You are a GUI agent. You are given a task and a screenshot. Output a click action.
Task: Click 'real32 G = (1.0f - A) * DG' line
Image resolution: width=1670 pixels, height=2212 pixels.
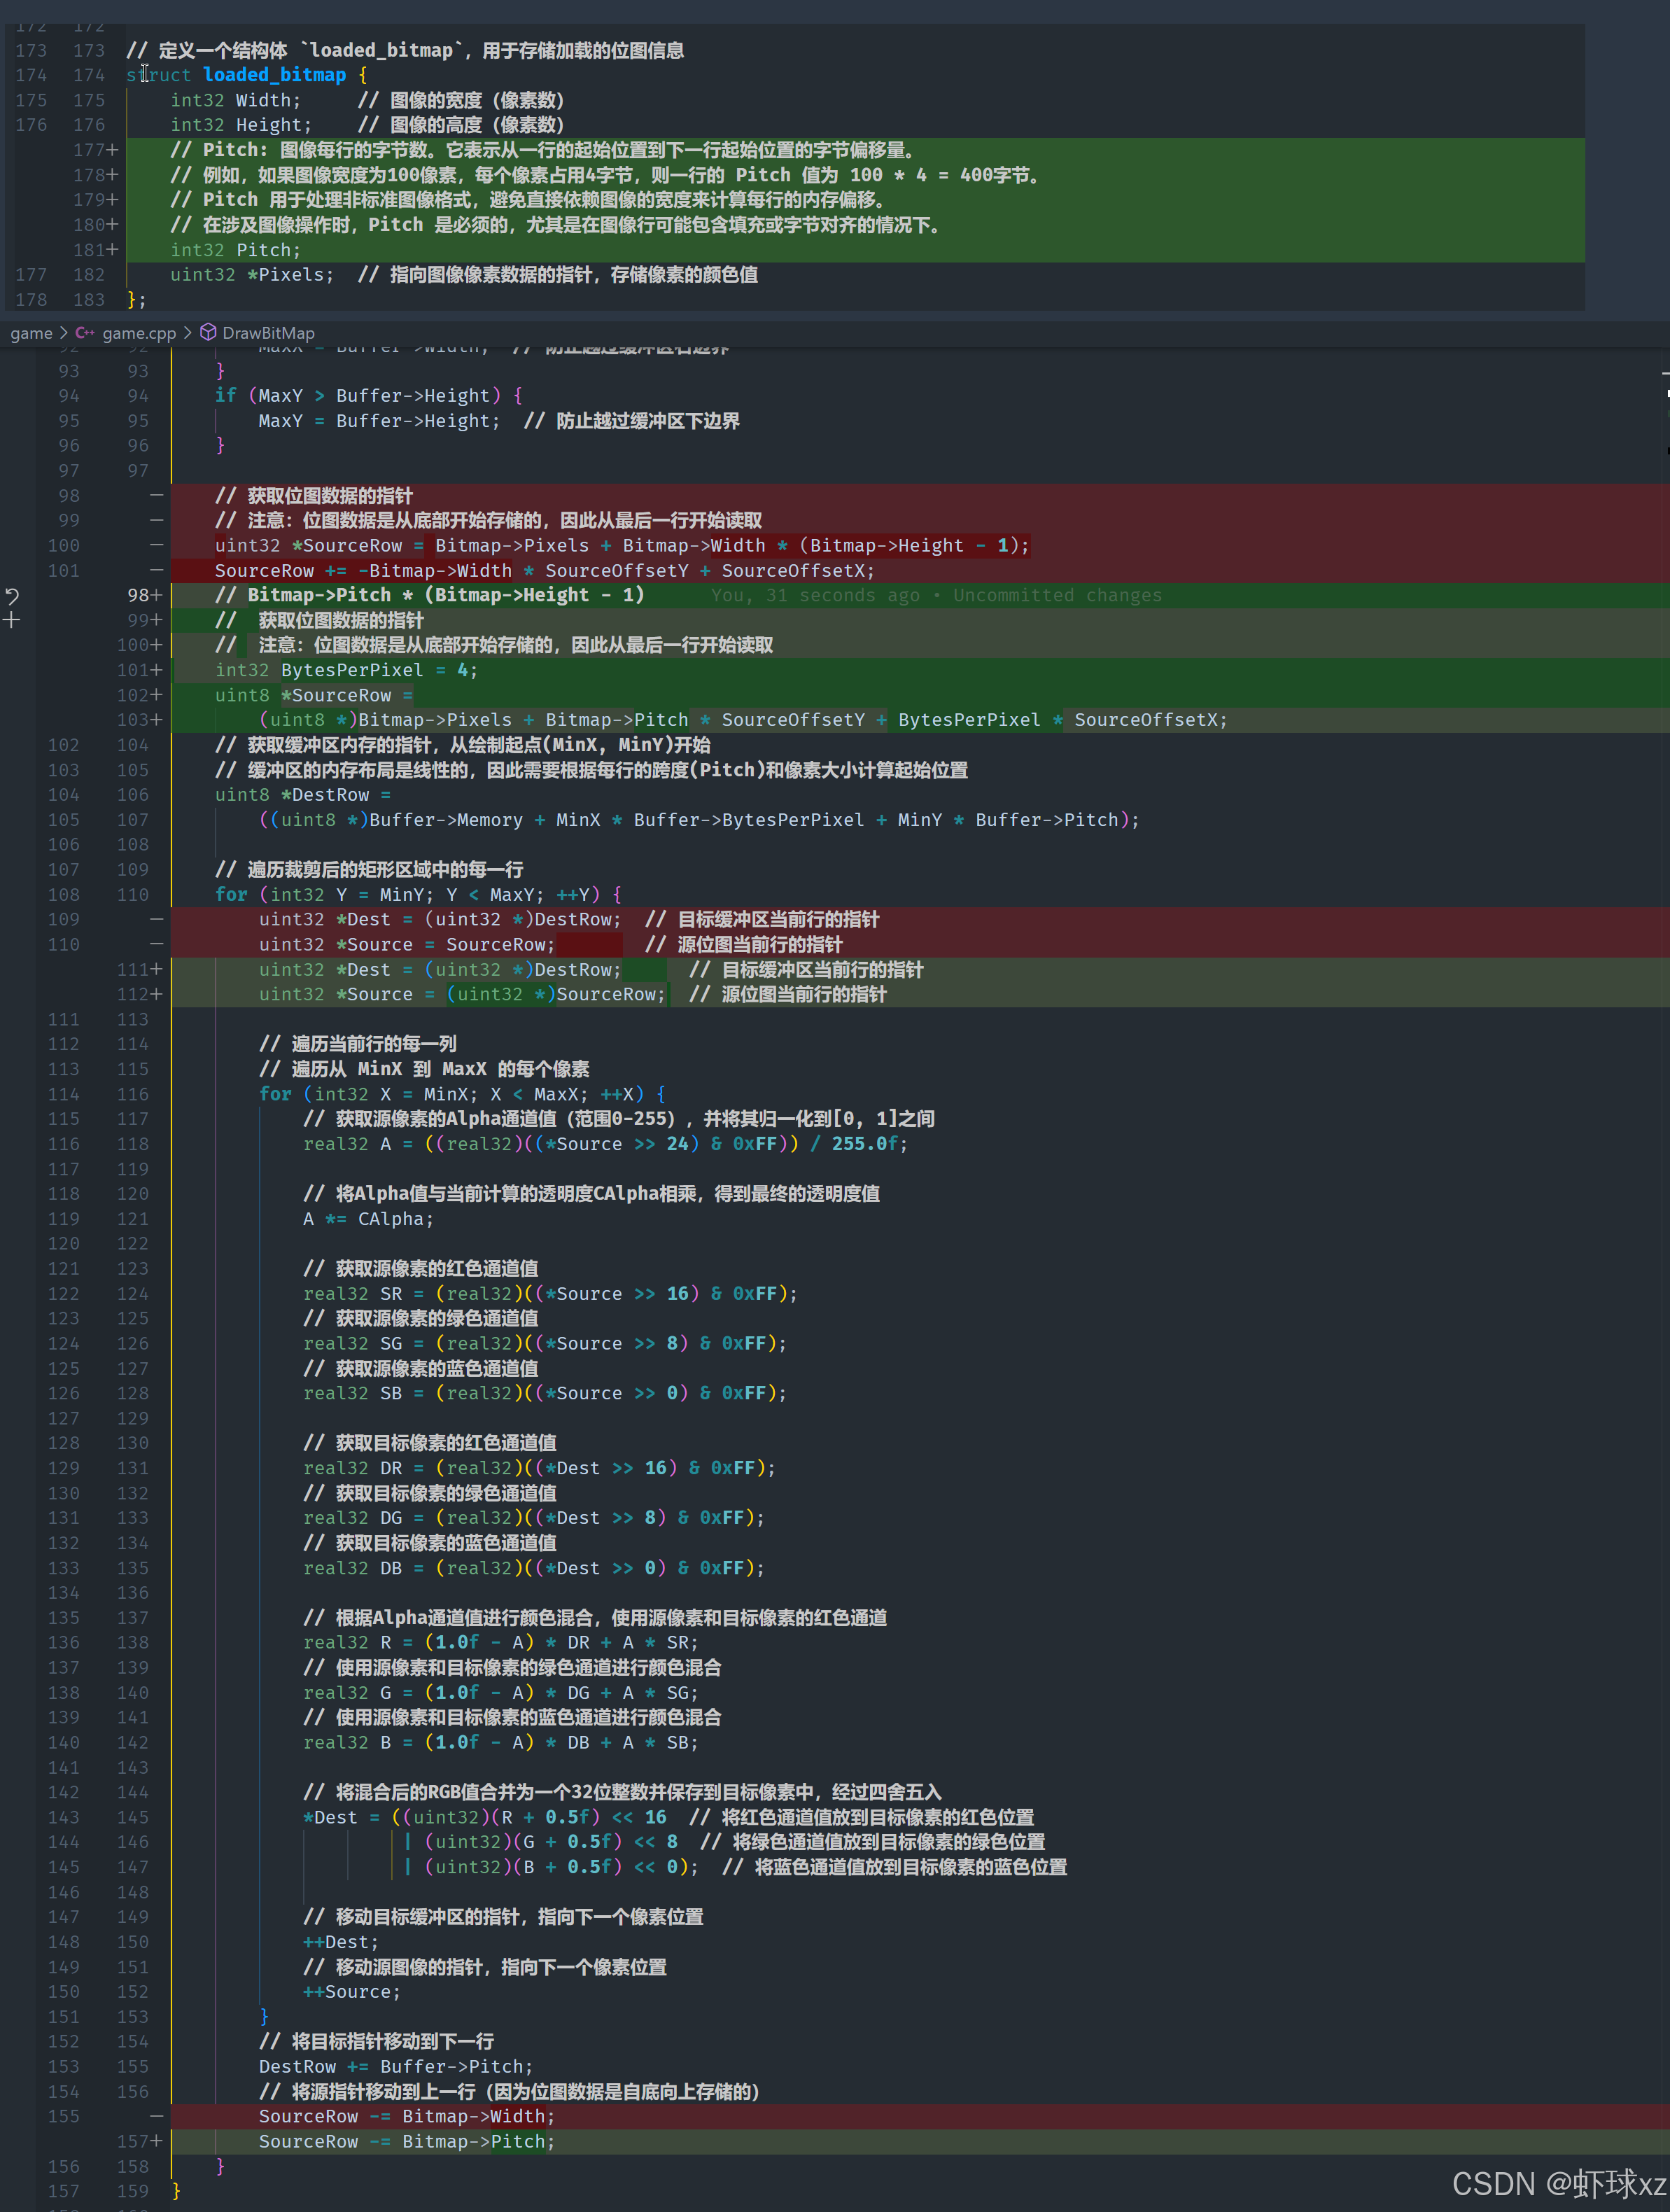(501, 1693)
